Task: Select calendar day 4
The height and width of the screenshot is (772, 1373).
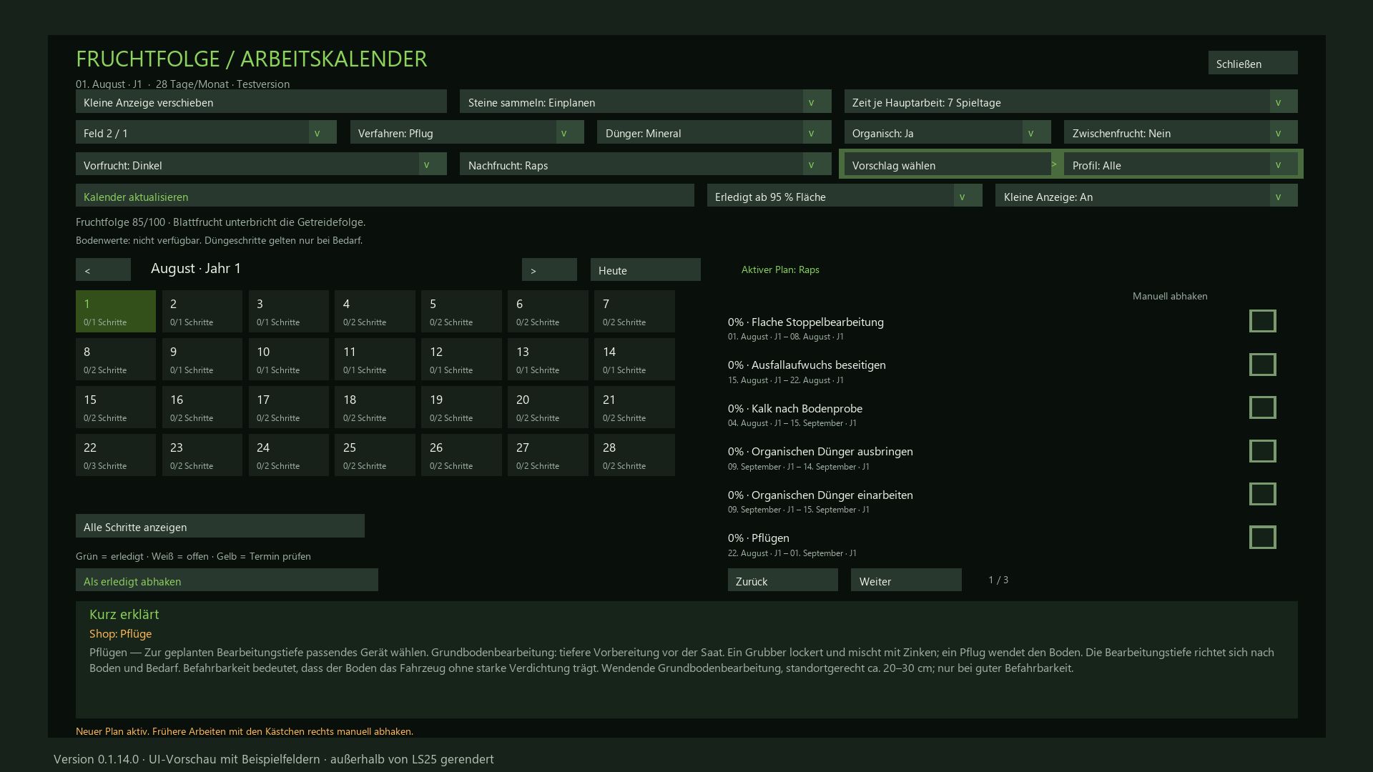Action: (x=375, y=311)
